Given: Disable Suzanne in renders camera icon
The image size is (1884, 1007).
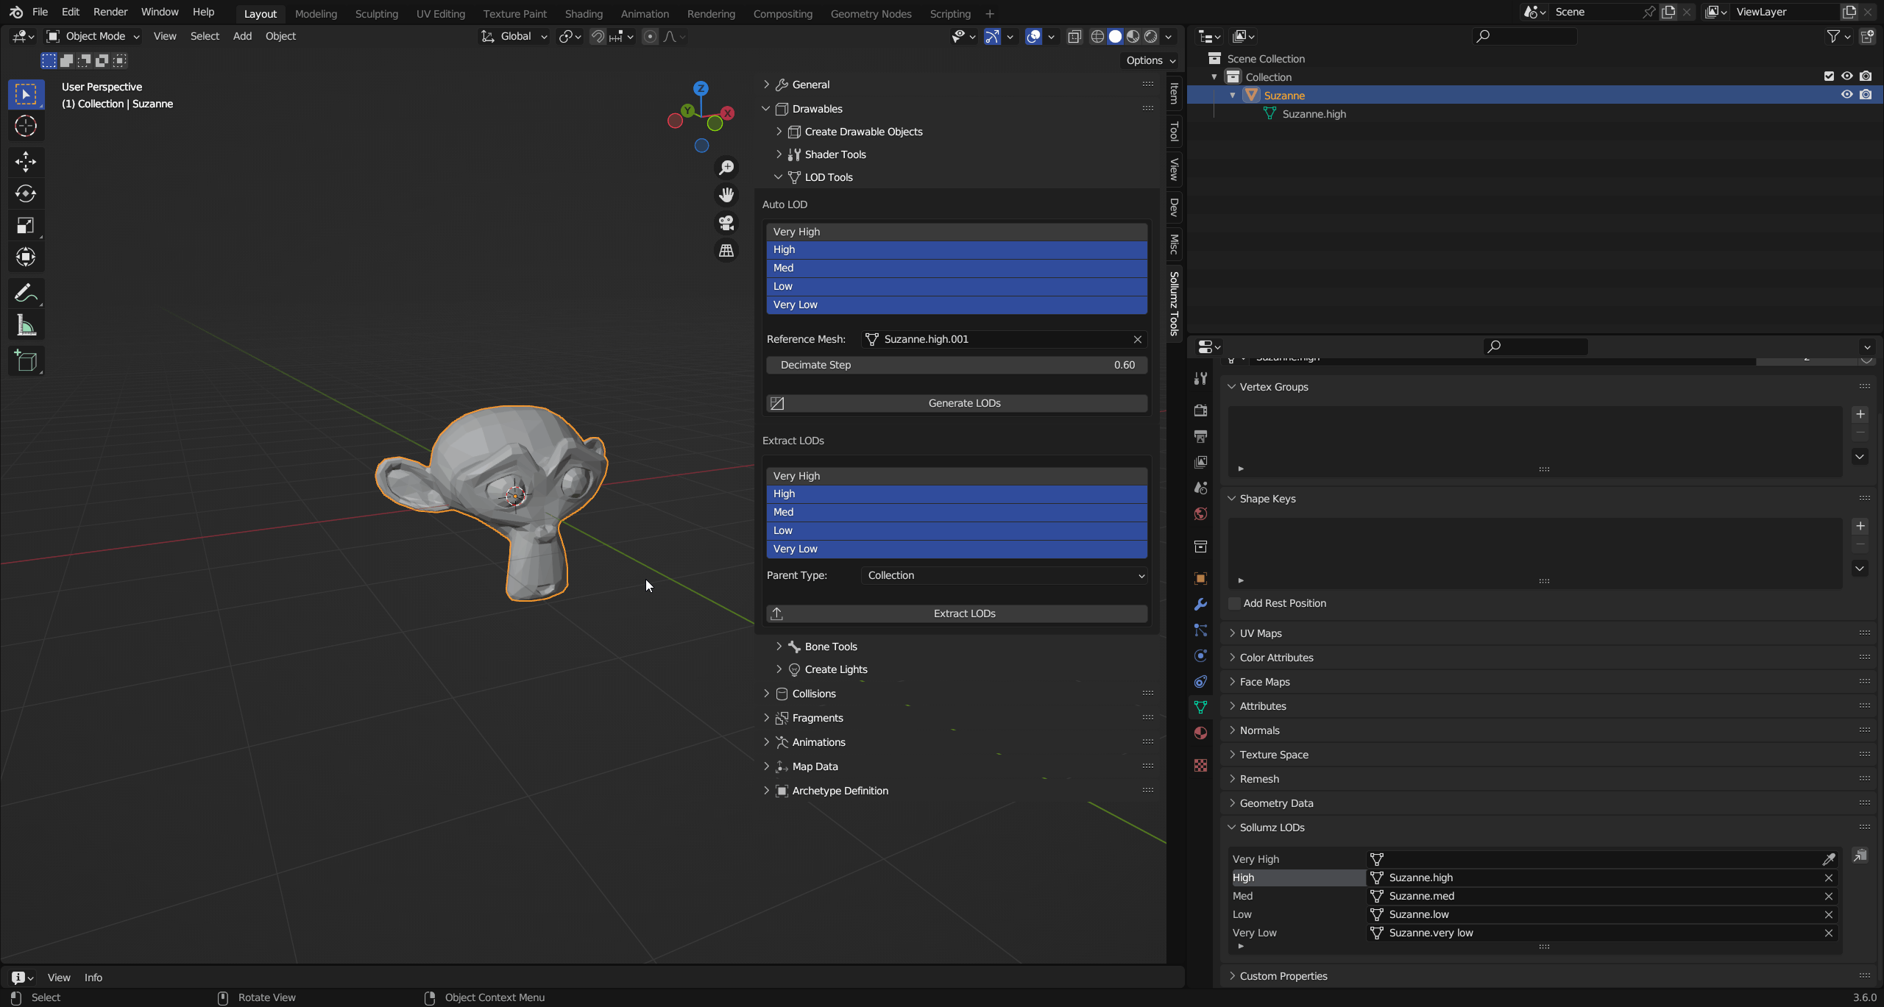Looking at the screenshot, I should tap(1866, 95).
